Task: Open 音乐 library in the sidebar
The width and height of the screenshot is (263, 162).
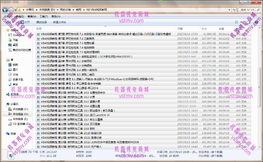Action: [13, 84]
